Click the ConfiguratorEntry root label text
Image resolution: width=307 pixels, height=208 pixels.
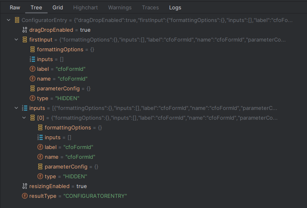[44, 20]
